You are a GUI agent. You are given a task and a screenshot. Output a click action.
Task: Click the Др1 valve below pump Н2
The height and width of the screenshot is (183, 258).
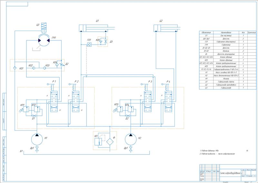[x=131, y=149]
